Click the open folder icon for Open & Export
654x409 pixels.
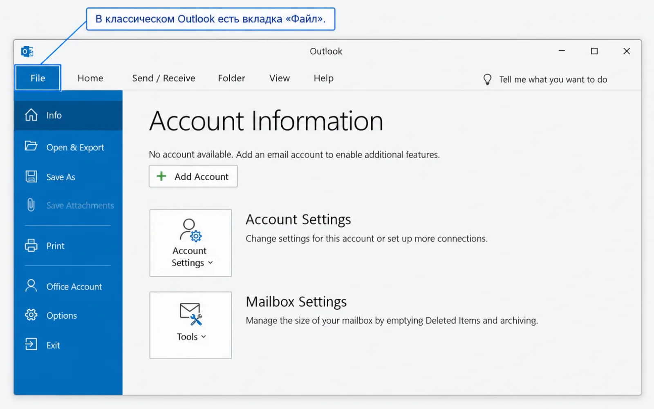click(x=31, y=146)
